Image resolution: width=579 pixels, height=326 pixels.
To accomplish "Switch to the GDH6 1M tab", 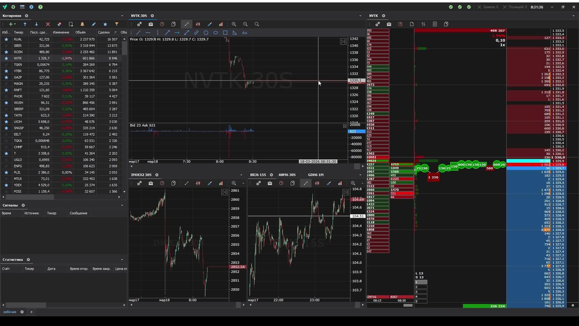I will [x=315, y=175].
